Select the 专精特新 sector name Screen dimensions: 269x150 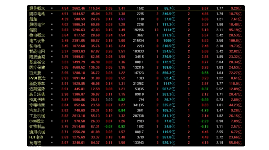[x=37, y=105]
